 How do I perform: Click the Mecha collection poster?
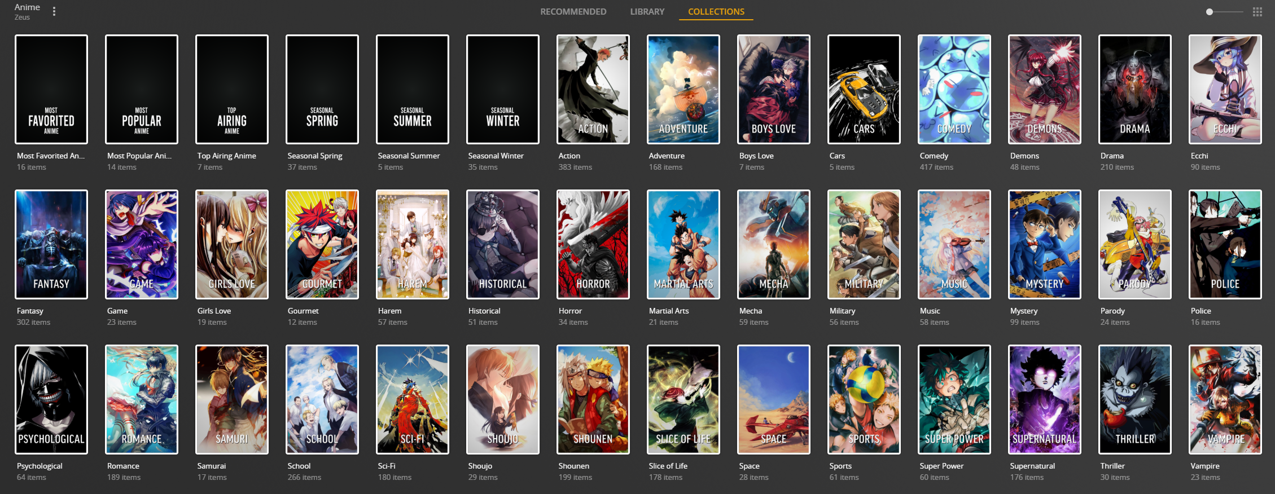pyautogui.click(x=774, y=244)
